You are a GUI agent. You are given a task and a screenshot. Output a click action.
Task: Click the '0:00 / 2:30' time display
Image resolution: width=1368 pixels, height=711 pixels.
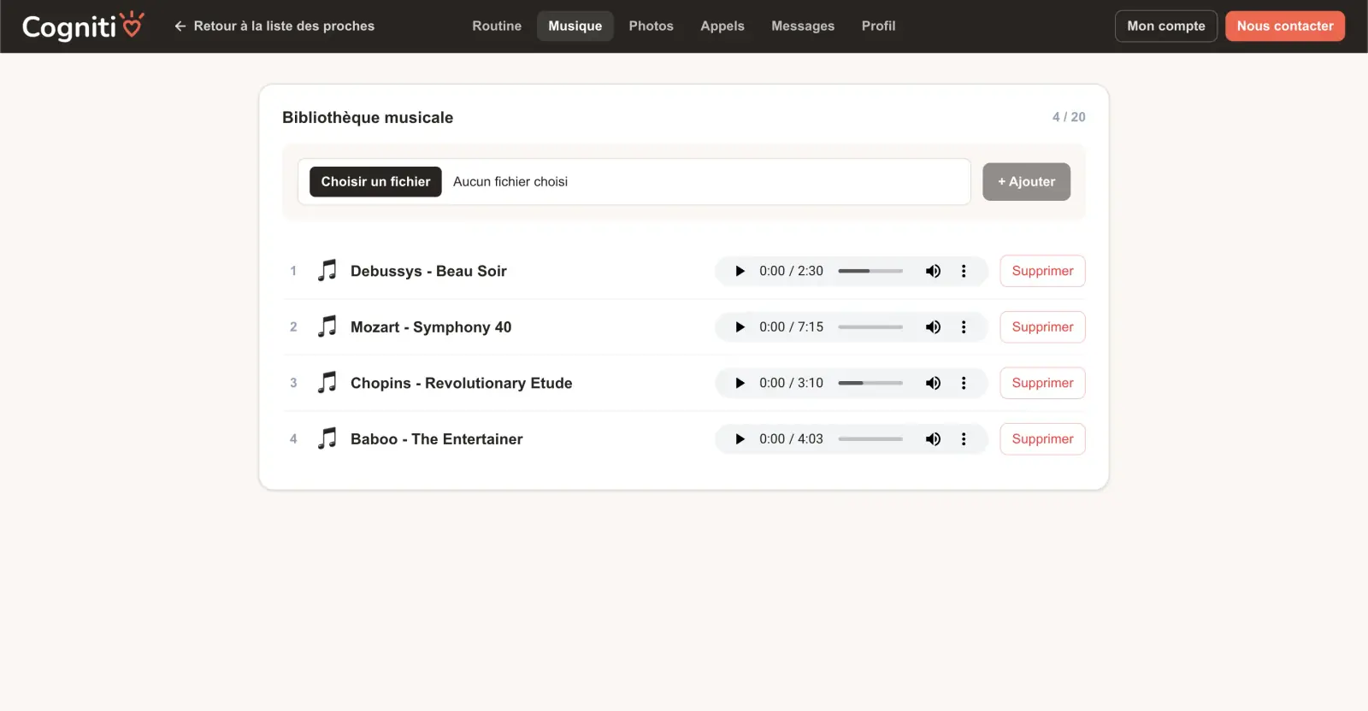point(792,271)
